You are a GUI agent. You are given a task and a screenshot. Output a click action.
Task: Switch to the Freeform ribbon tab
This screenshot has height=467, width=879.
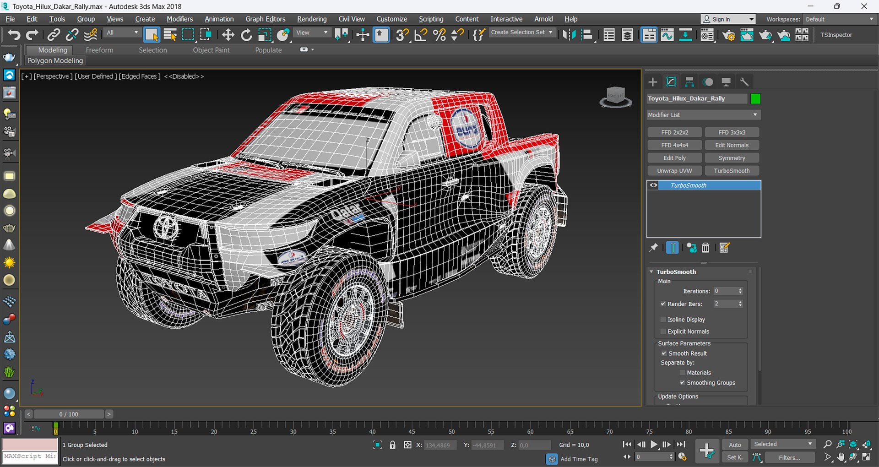pos(99,50)
